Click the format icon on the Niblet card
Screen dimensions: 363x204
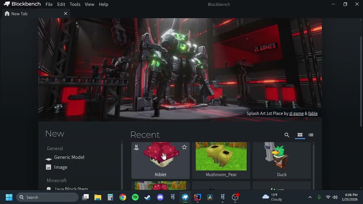[136, 147]
